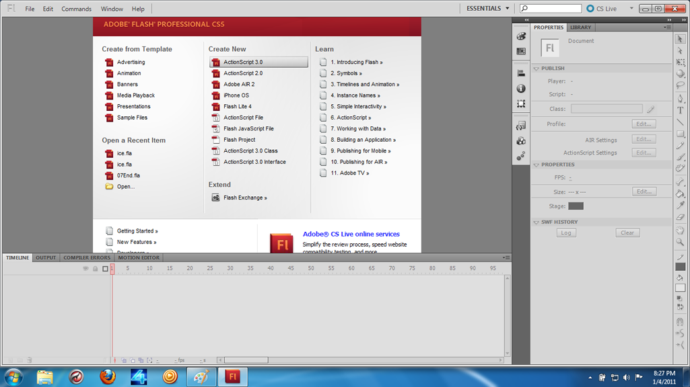
Task: Open the Flash Exchange link
Action: click(245, 198)
